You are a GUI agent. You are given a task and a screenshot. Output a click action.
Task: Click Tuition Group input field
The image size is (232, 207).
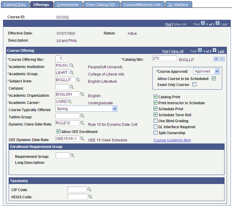click(67, 116)
